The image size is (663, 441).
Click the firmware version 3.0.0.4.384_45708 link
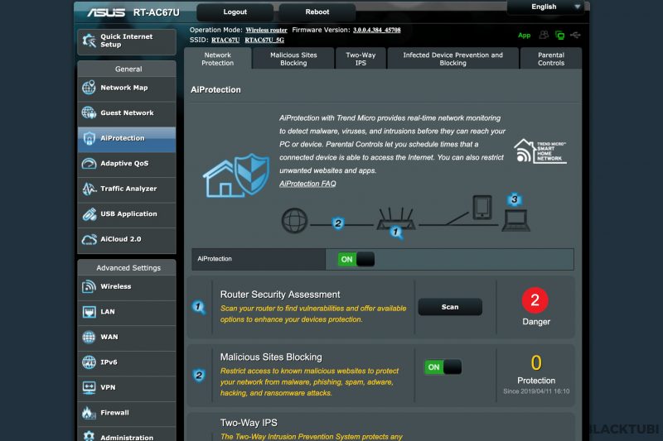tap(377, 30)
